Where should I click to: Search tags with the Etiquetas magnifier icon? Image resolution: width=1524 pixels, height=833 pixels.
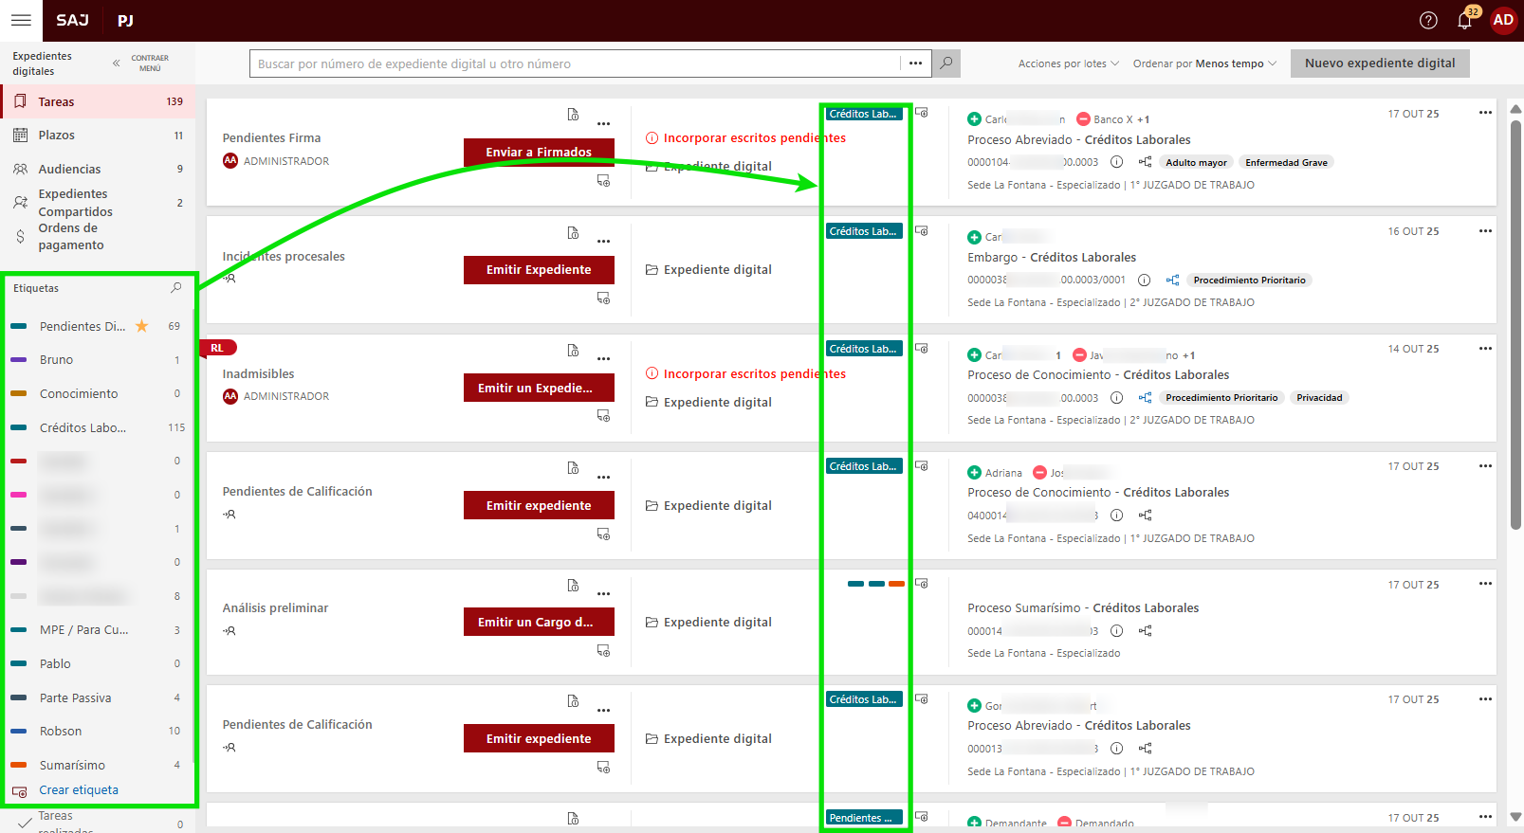[175, 288]
